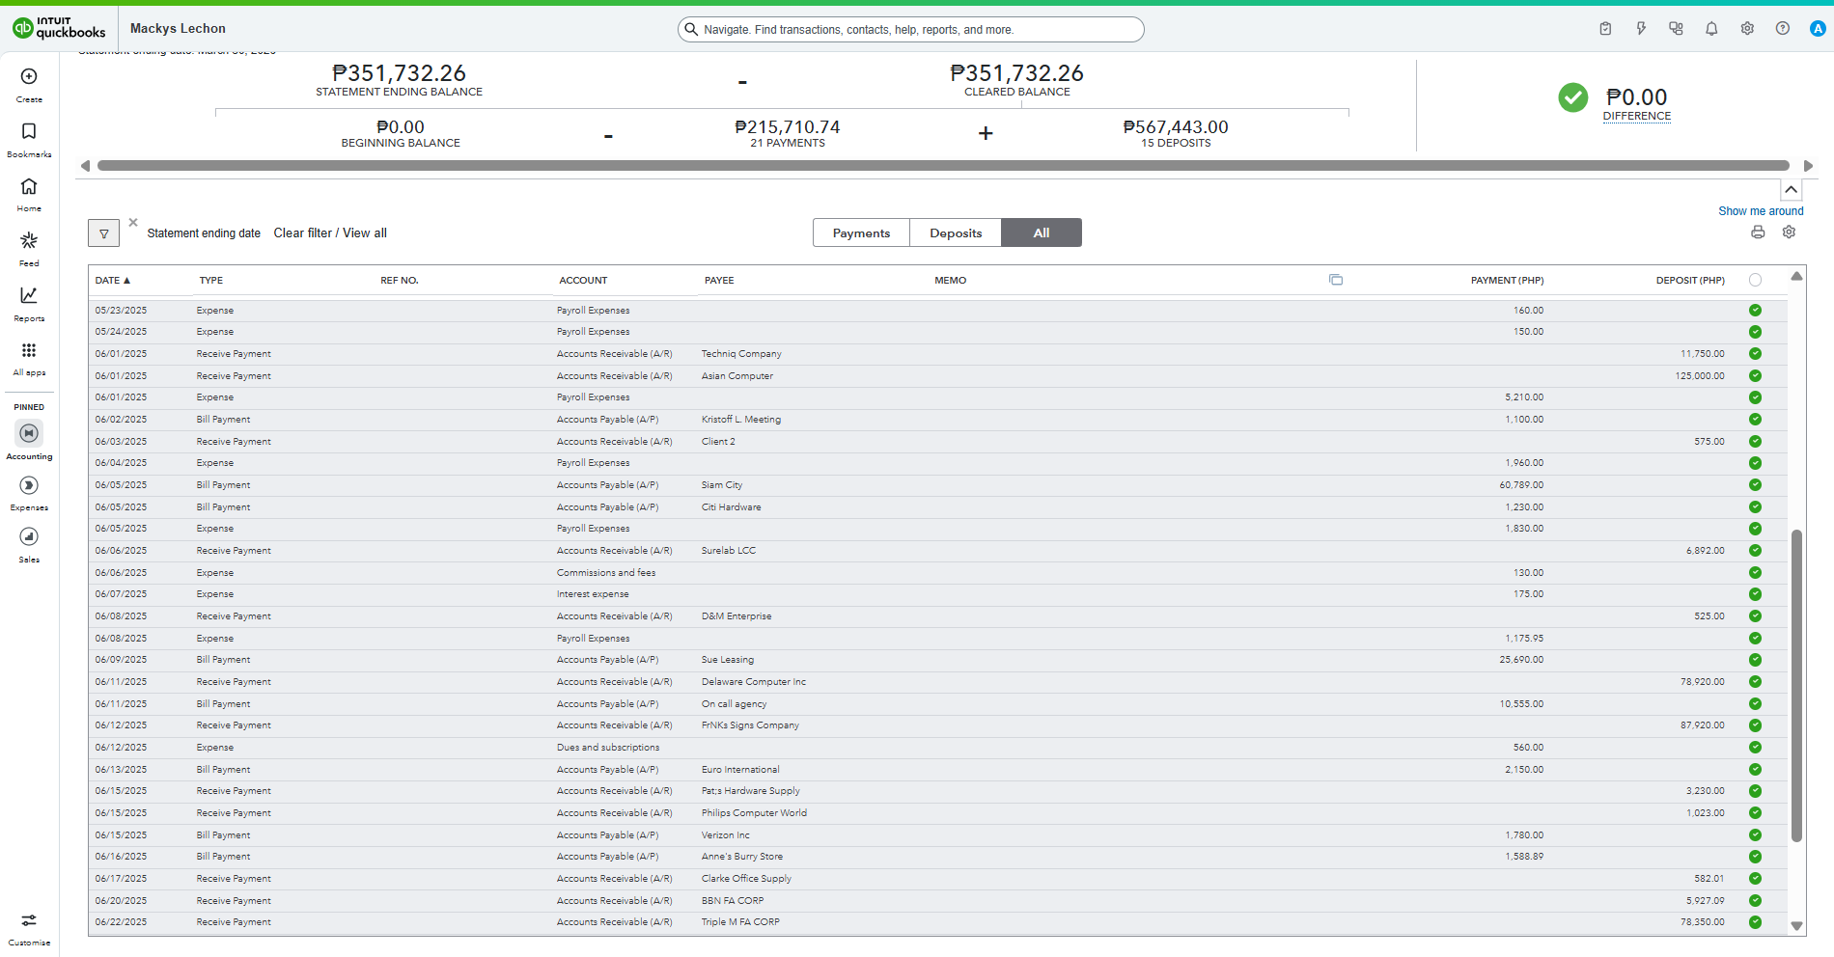The height and width of the screenshot is (957, 1834).
Task: Click the Feed sidebar icon
Action: [x=29, y=249]
